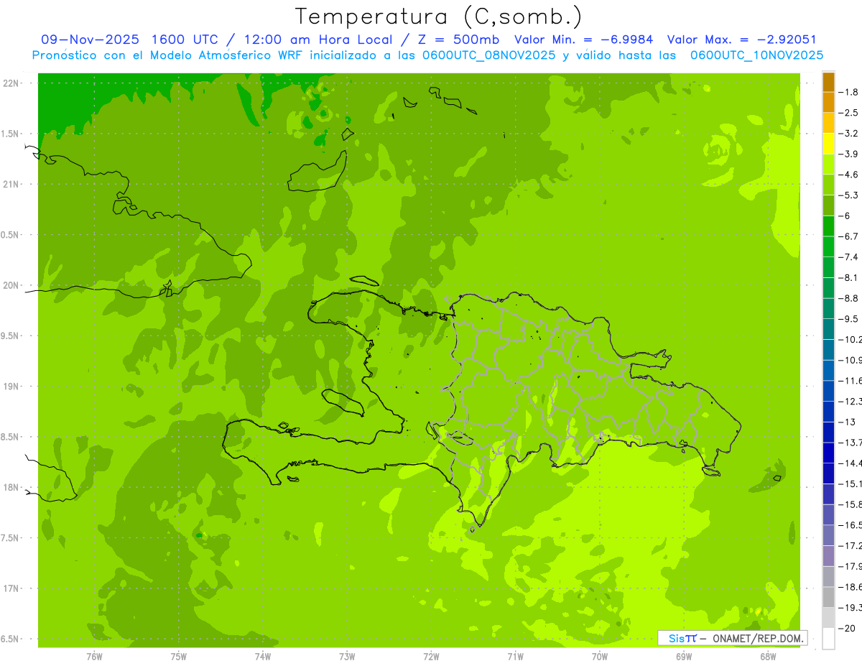Click the "-19.3" colorbar value
Screen dimensions: 862x666
click(851, 608)
